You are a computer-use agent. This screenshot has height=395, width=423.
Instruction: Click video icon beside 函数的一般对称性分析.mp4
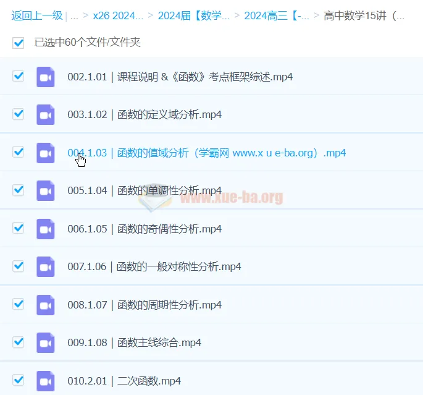click(x=46, y=266)
